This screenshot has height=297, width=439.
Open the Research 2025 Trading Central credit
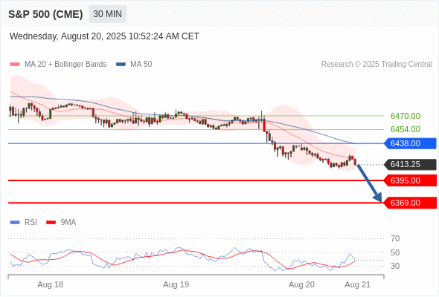point(376,65)
